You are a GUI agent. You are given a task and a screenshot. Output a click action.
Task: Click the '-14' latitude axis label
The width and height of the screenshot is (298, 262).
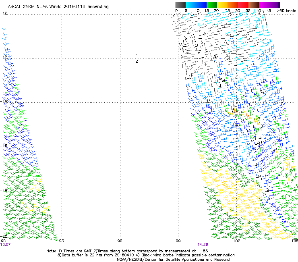[4, 101]
